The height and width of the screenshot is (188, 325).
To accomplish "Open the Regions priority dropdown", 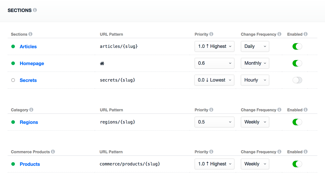I will click(214, 122).
